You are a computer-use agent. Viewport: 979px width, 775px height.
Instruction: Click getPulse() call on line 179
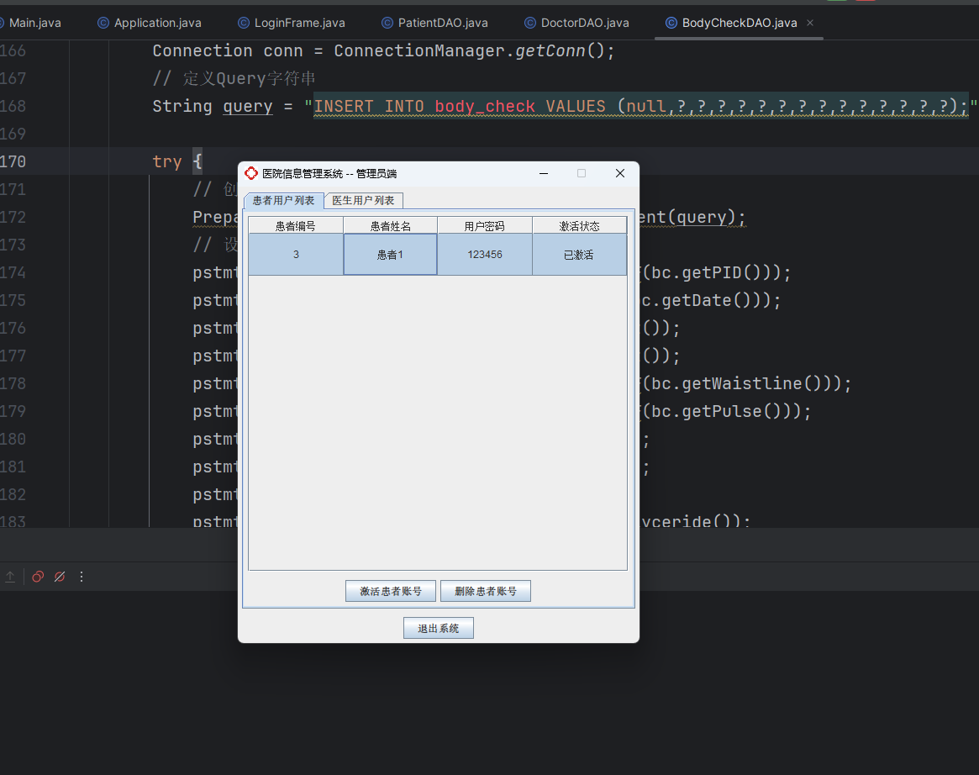(x=732, y=412)
